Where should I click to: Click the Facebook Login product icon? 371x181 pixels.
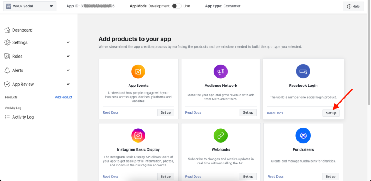point(303,71)
